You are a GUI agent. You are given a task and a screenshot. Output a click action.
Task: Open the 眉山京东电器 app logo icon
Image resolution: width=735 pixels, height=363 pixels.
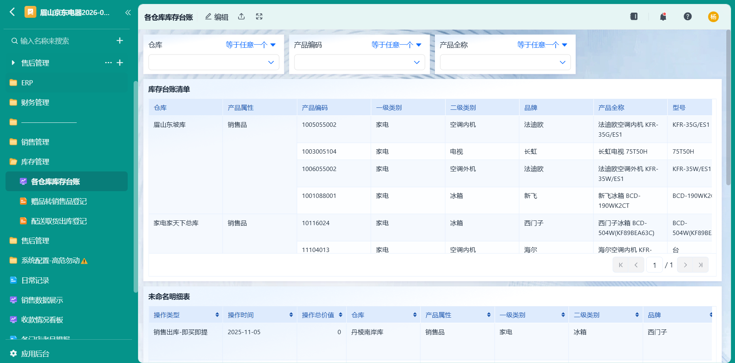[30, 12]
